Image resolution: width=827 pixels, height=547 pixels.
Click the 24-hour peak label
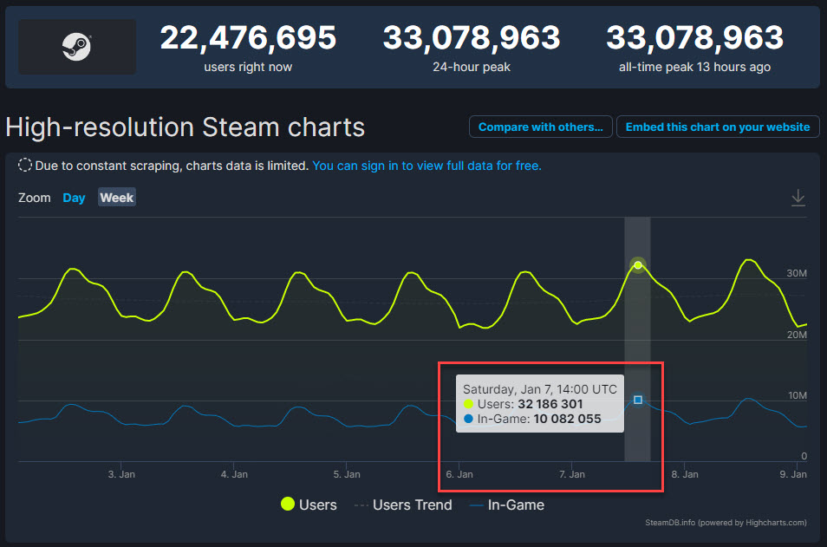472,67
